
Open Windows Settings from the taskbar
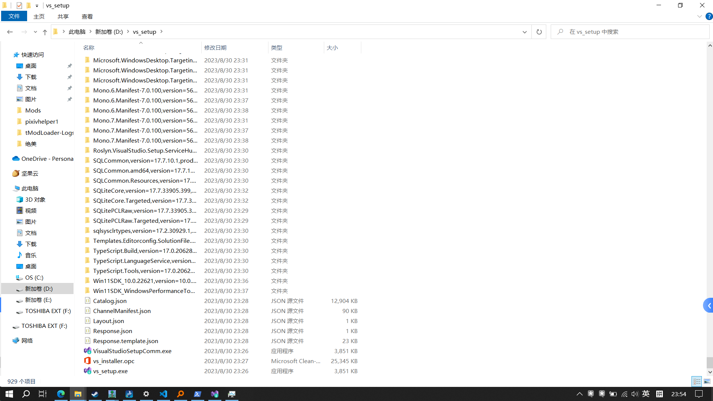pos(146,394)
